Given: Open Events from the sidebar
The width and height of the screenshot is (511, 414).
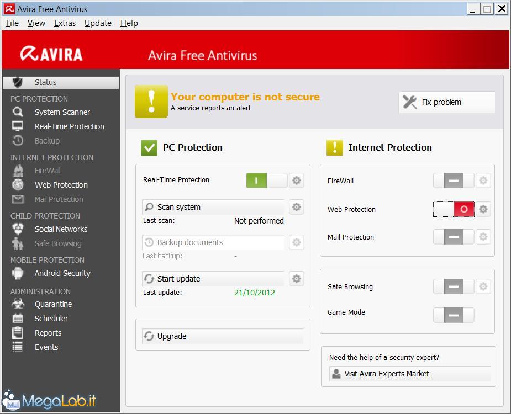Looking at the screenshot, I should coord(46,347).
